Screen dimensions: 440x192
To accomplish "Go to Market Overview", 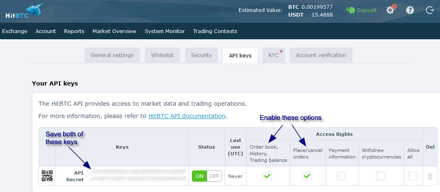I will pos(114,31).
